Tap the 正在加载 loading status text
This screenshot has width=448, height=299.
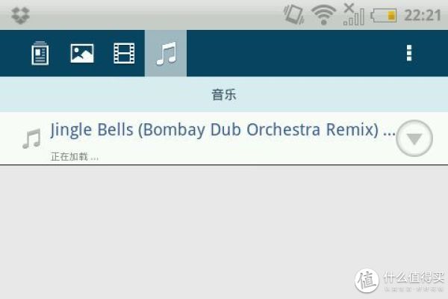pos(74,157)
